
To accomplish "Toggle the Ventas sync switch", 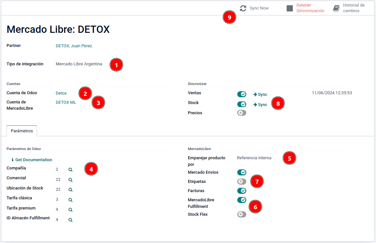I will pos(242,94).
